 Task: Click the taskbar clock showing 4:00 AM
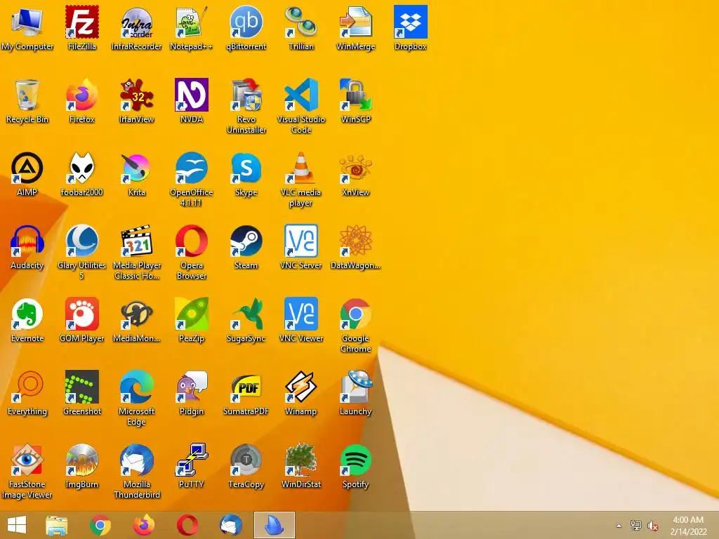click(x=688, y=526)
